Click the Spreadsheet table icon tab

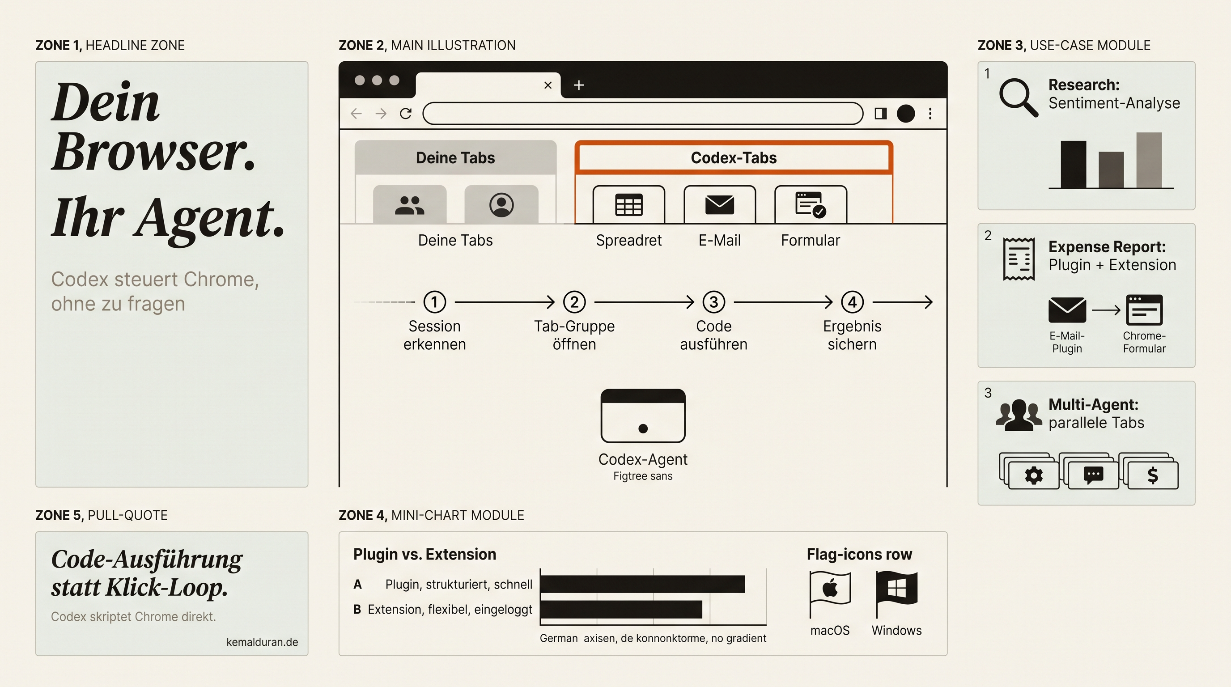coord(628,205)
